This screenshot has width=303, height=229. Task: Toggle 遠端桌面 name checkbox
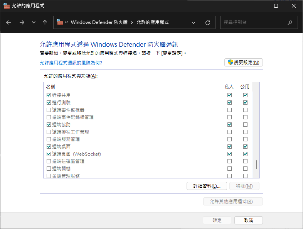pyautogui.click(x=49, y=147)
